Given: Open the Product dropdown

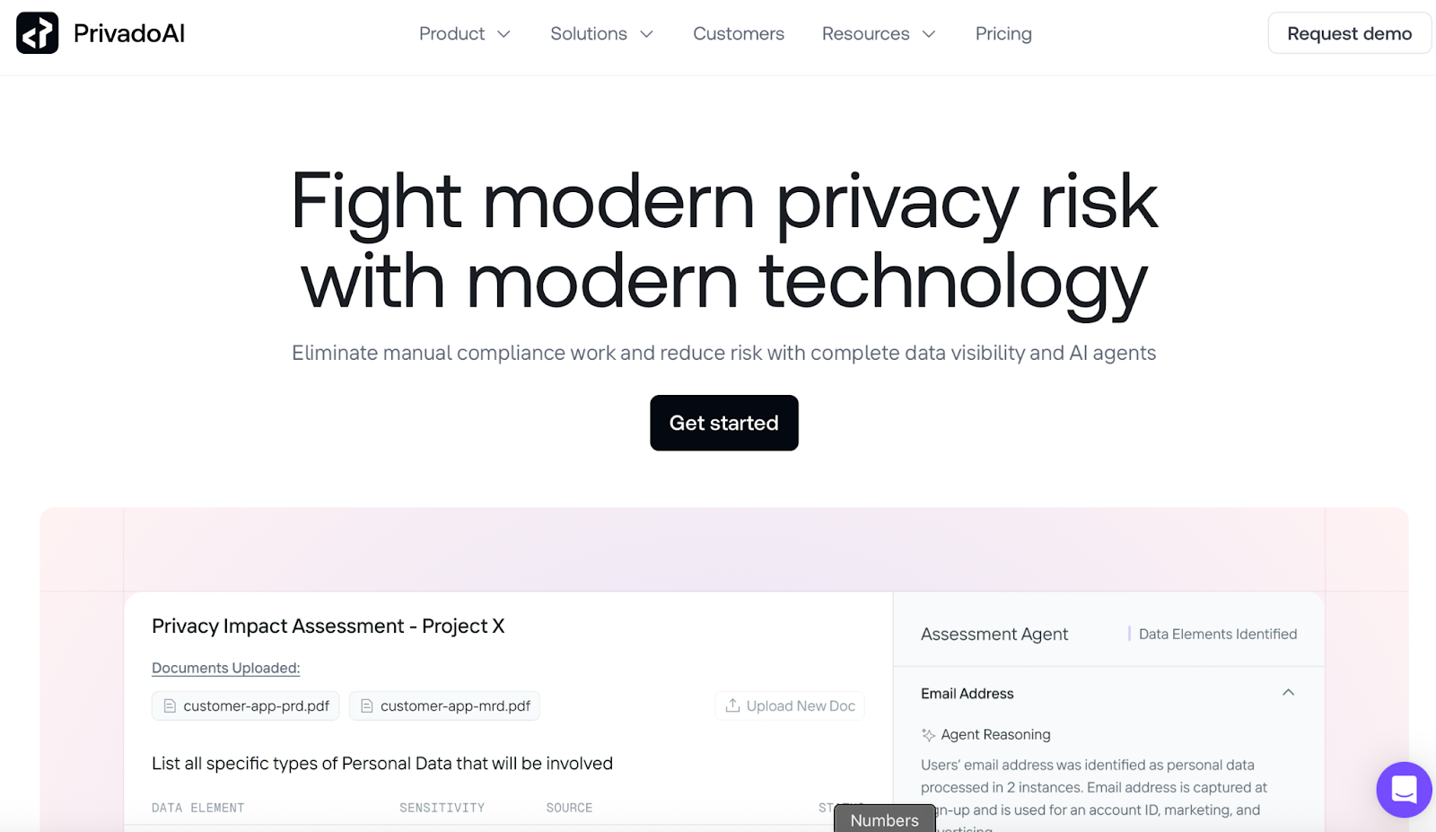Looking at the screenshot, I should pyautogui.click(x=465, y=33).
